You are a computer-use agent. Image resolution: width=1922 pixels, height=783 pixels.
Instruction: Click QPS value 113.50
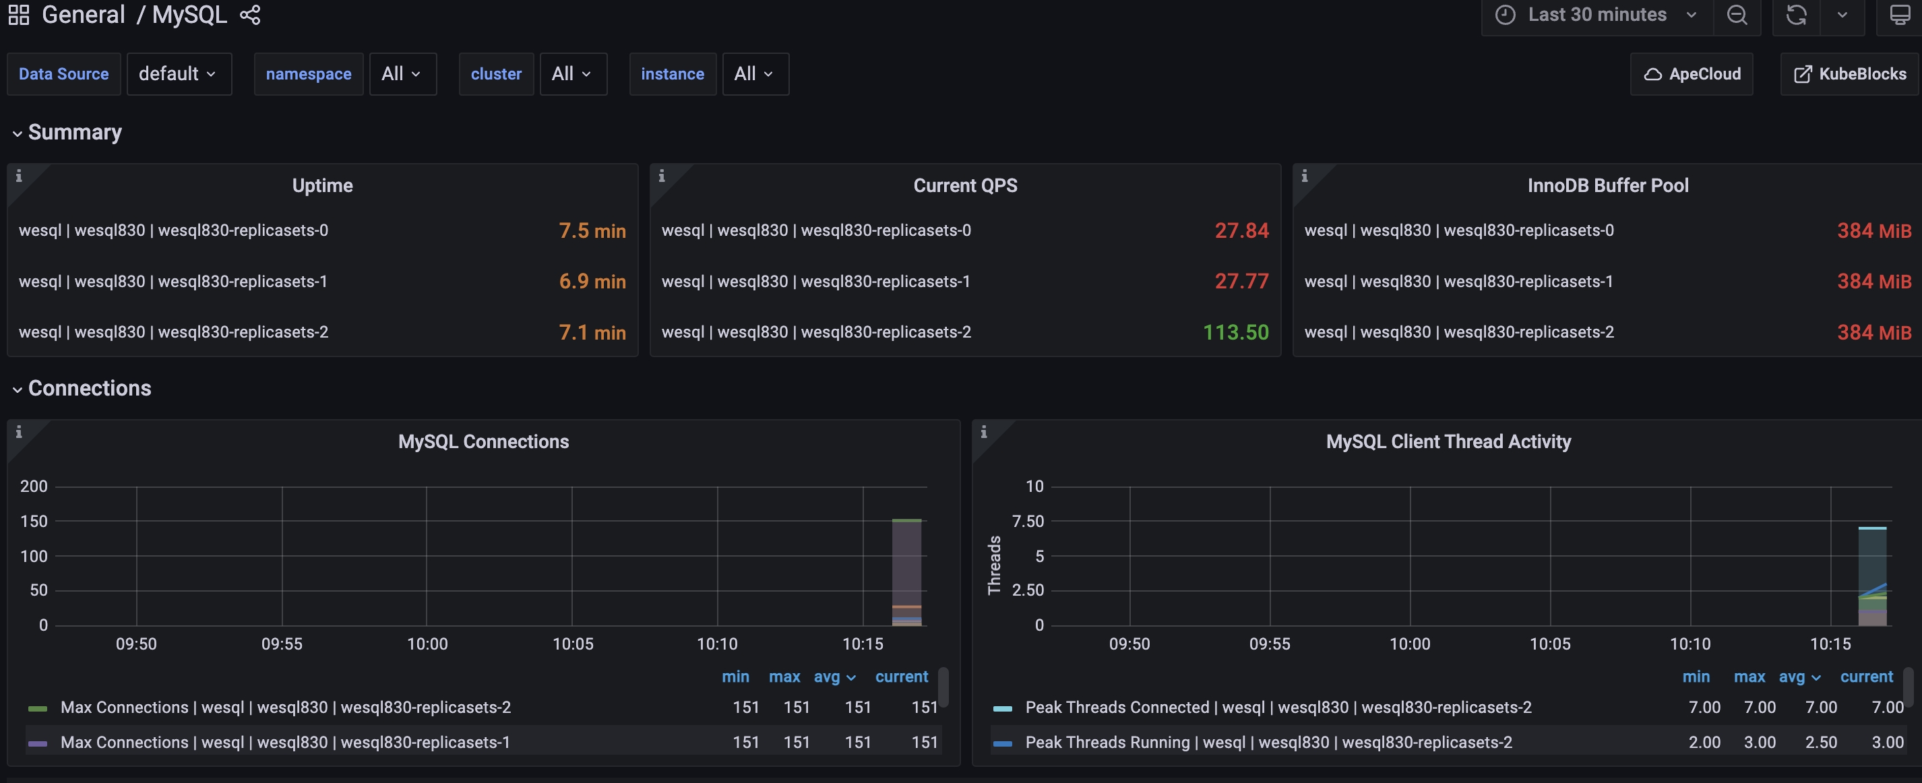pos(1235,332)
